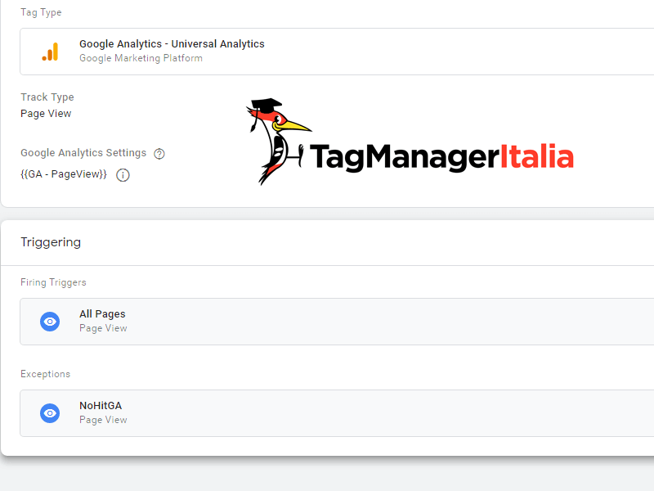Click the All Pages trigger eye icon
Viewport: 654px width, 491px height.
coord(50,322)
